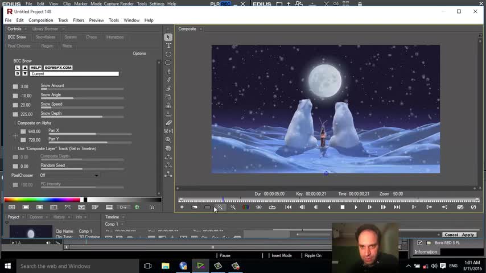The width and height of the screenshot is (486, 273).
Task: Open the Composition menu
Action: [40, 20]
